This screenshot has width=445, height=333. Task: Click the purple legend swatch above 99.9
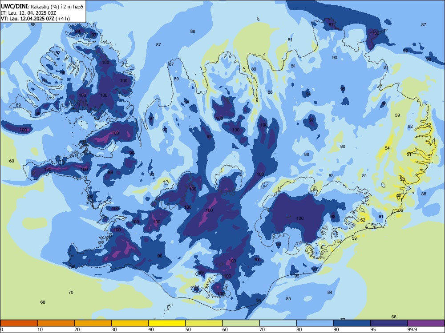426,323
